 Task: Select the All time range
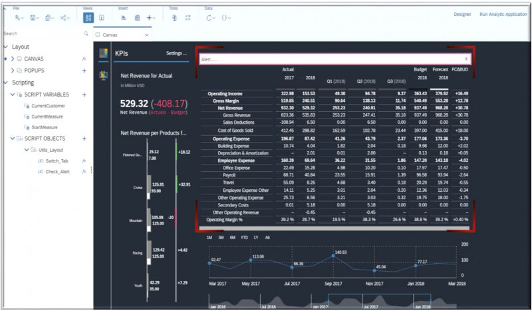267,238
